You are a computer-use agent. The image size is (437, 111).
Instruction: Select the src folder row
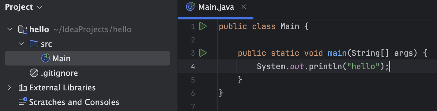click(x=88, y=44)
